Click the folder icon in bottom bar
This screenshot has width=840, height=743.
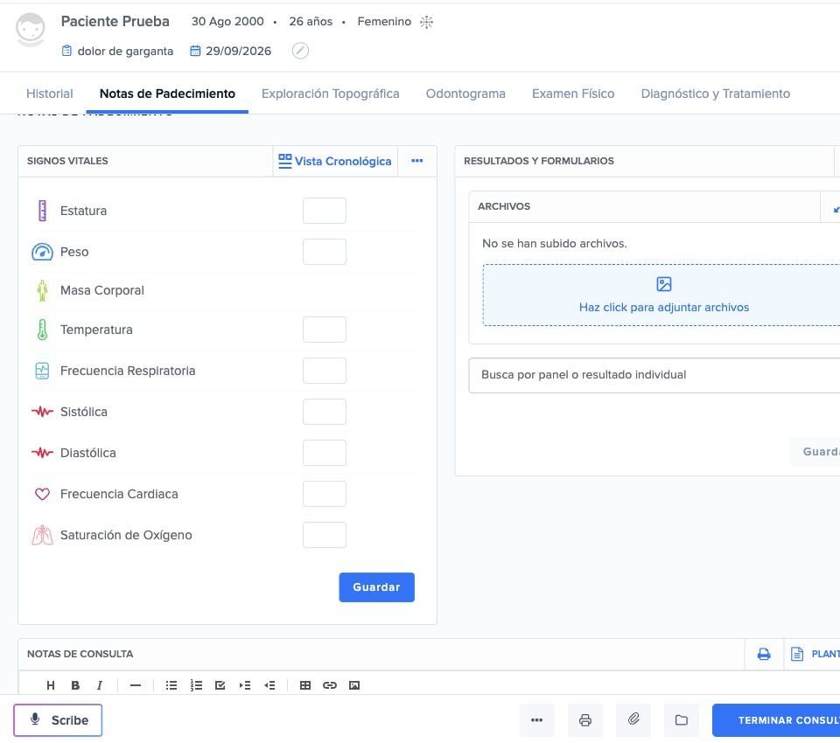click(x=682, y=720)
